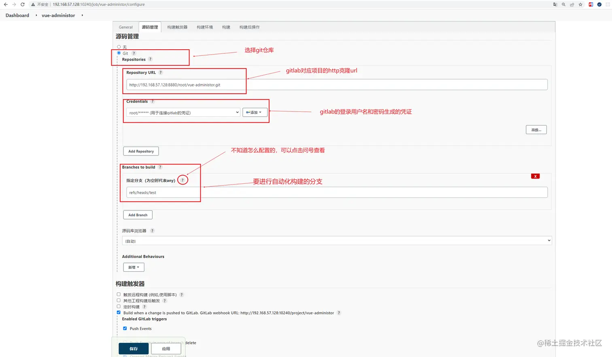The image size is (612, 357).
Task: Switch to 源码管理 tab
Action: tap(150, 27)
